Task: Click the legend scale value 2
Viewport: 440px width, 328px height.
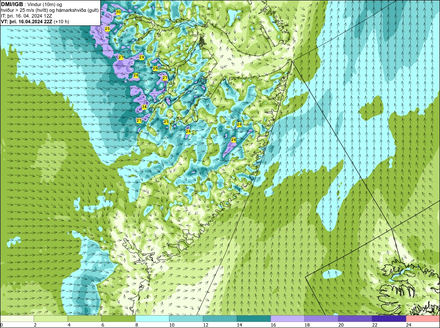Action: (35, 325)
